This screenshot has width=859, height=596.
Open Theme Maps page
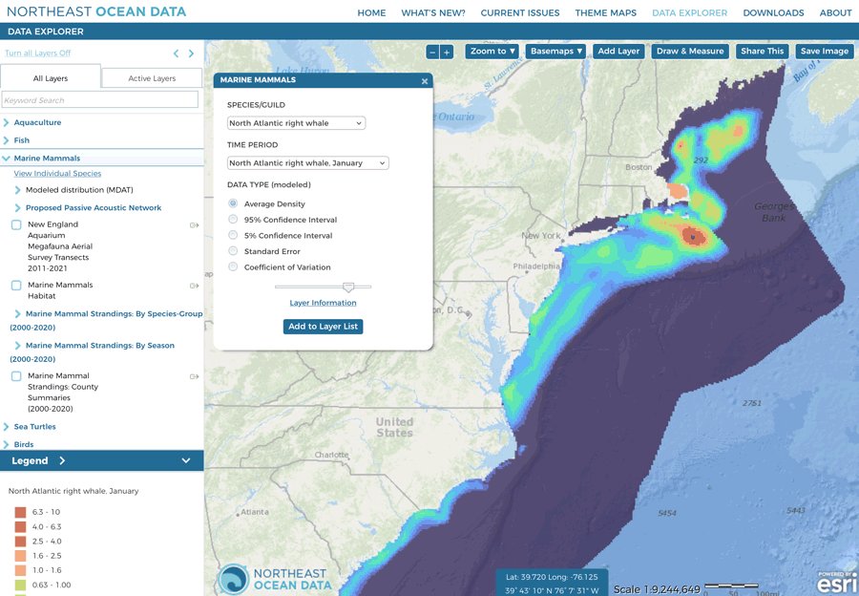tap(605, 12)
